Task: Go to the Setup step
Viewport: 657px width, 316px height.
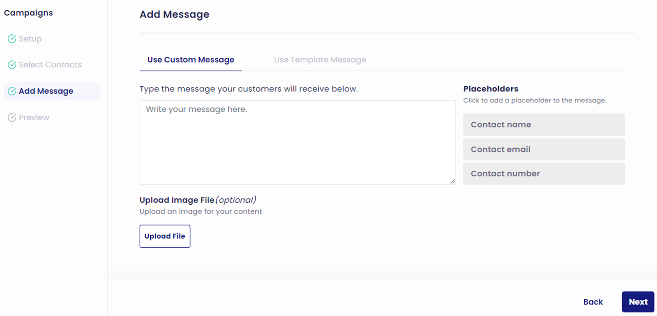Action: pos(30,39)
